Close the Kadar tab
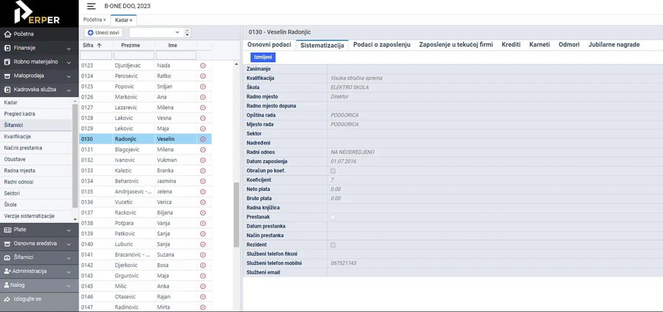663x312 pixels. point(131,20)
